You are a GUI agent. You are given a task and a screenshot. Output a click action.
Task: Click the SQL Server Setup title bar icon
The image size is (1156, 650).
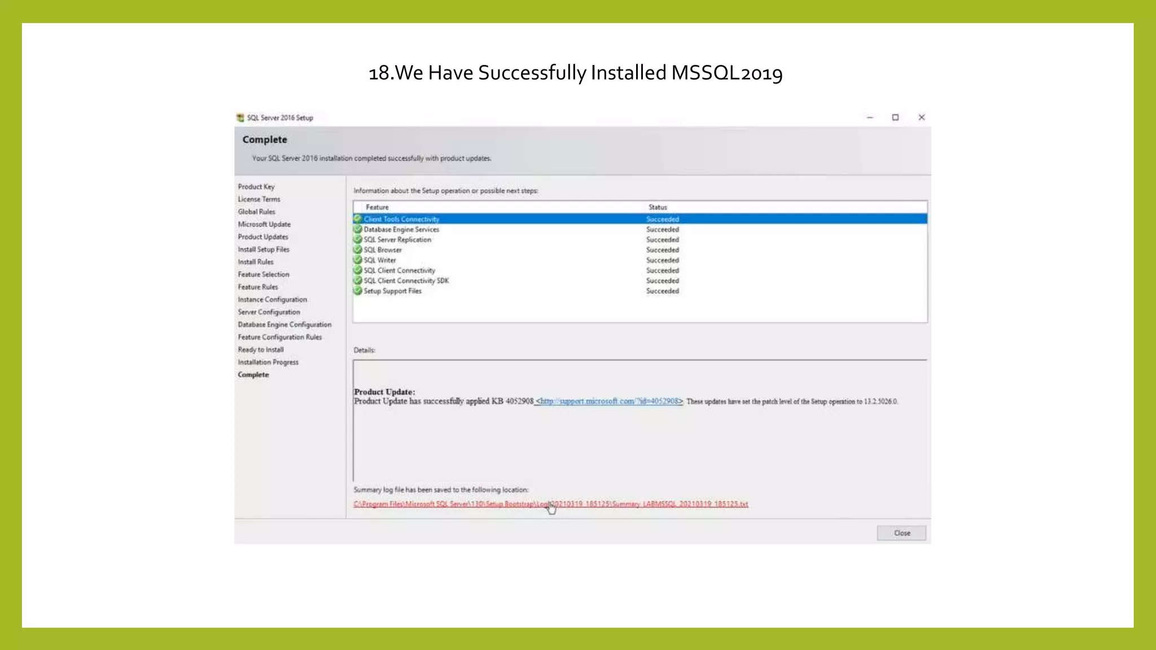pos(240,117)
